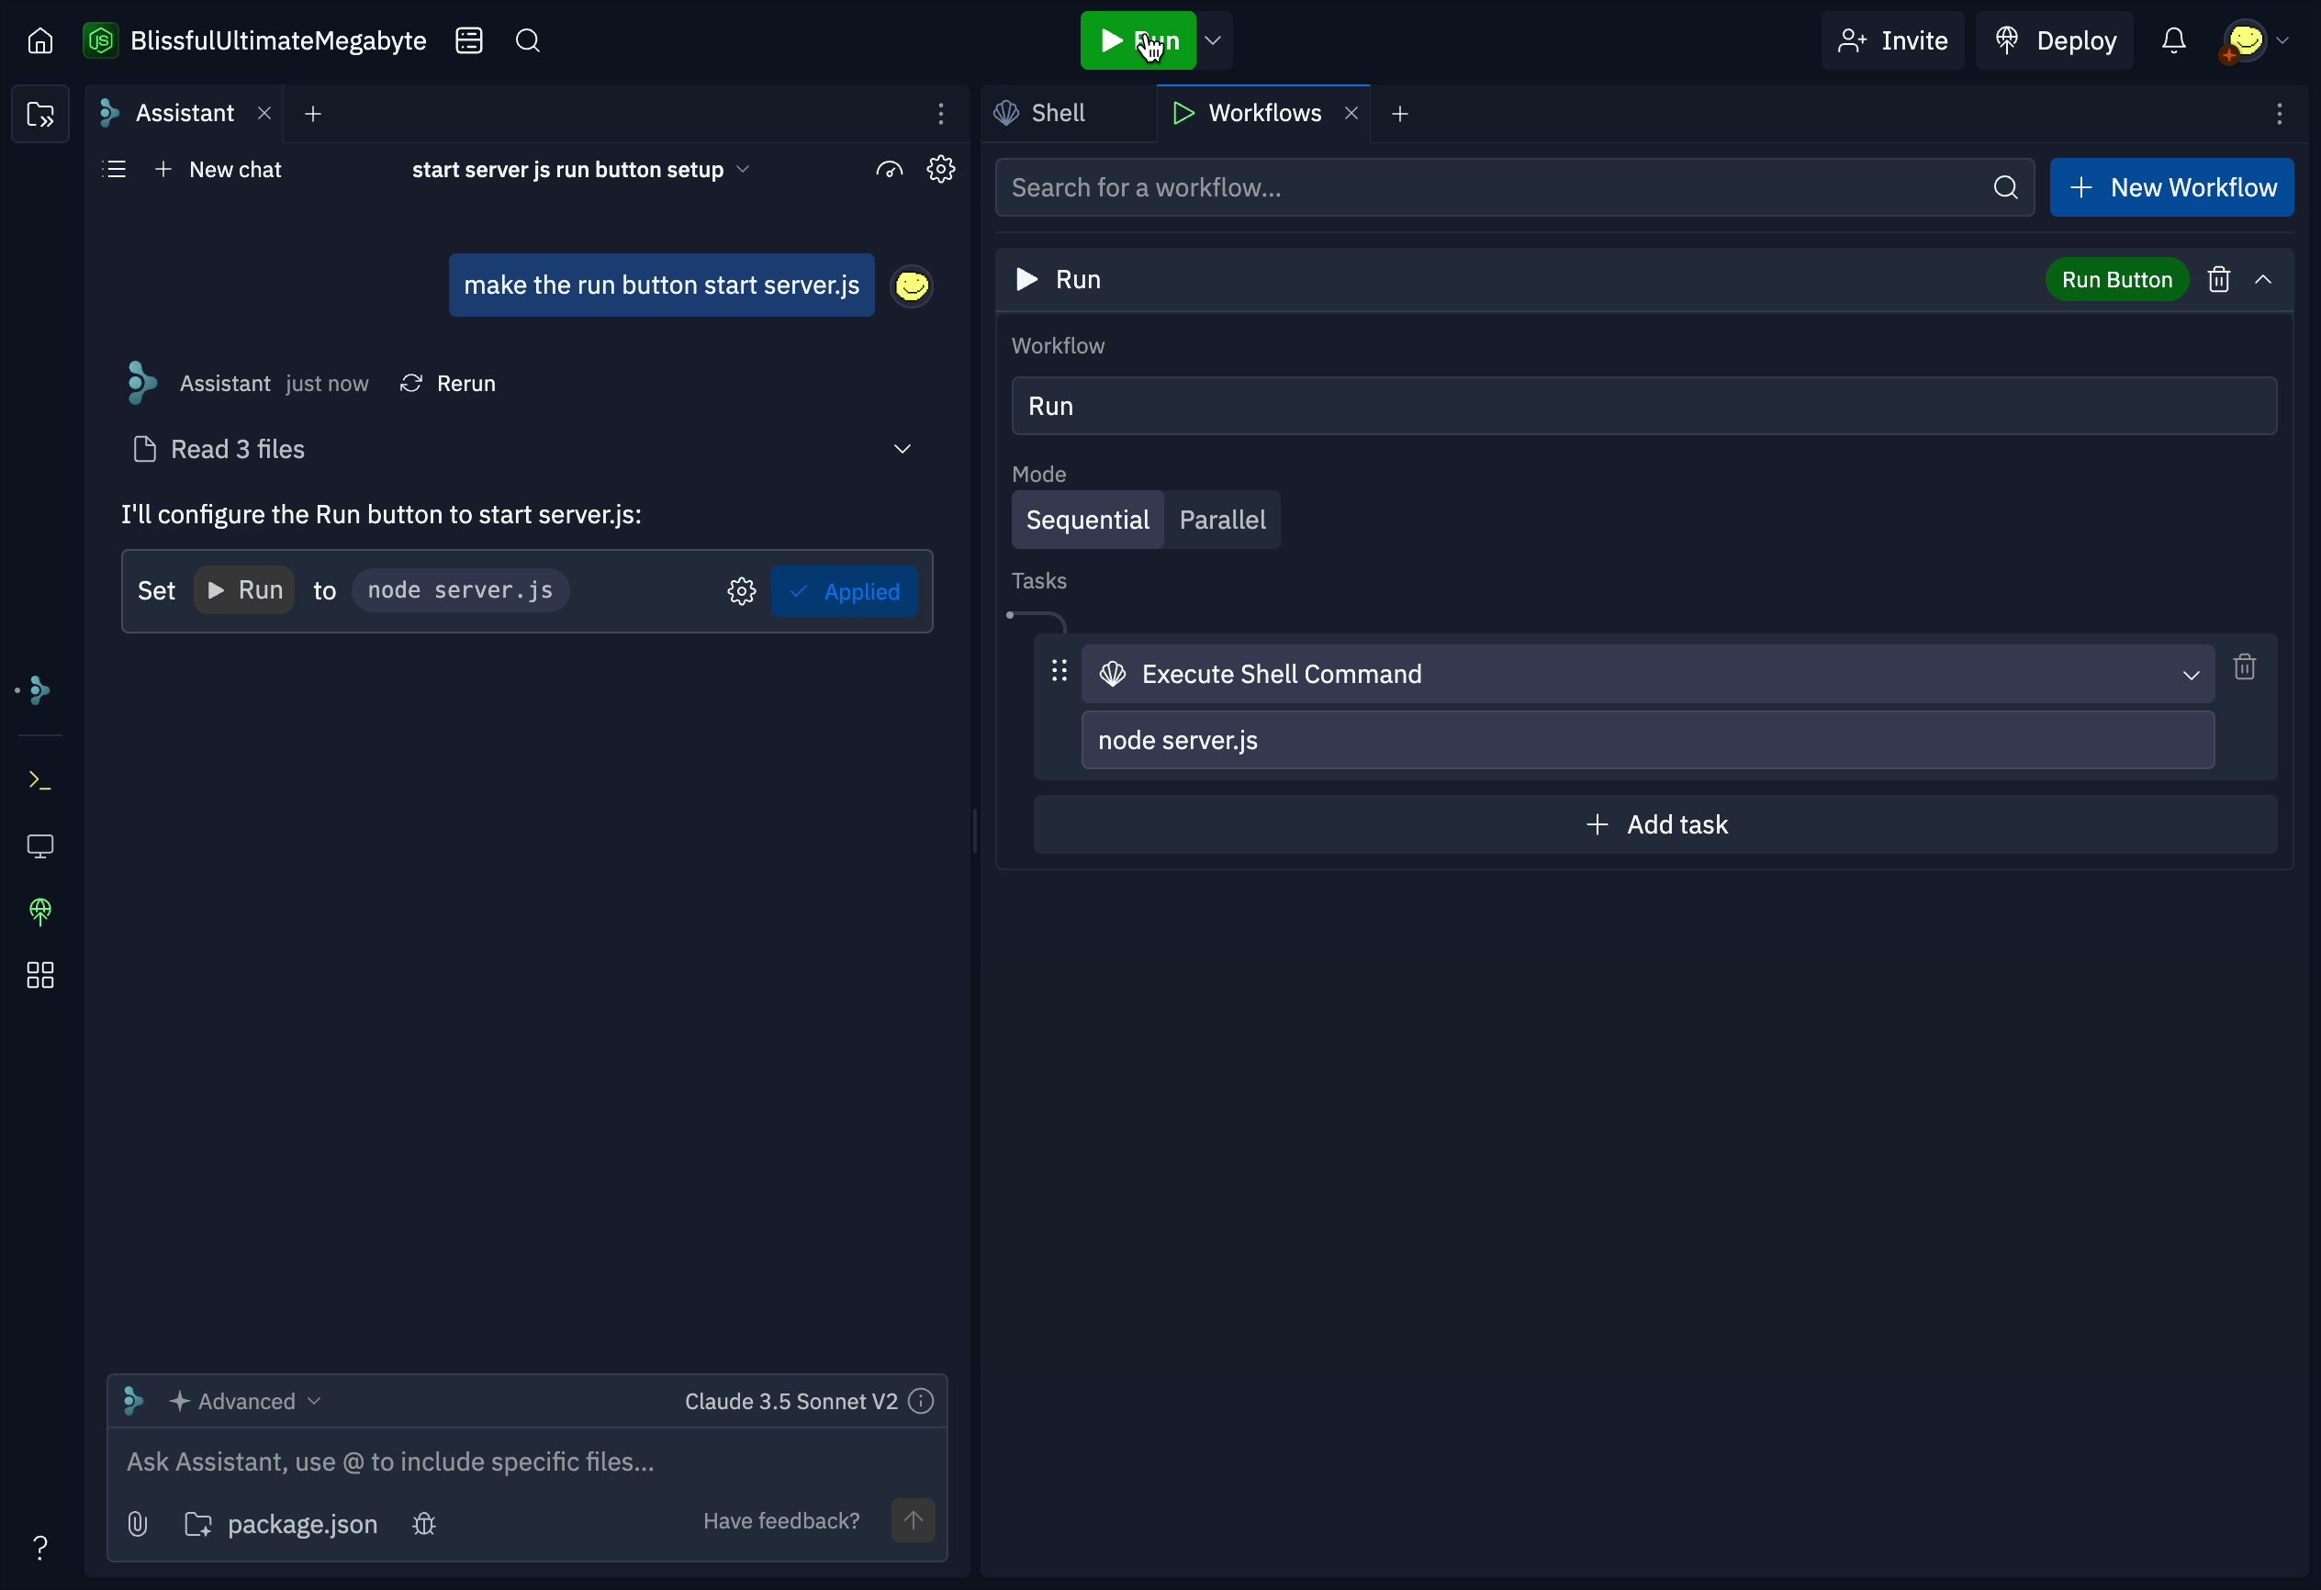This screenshot has width=2321, height=1590.
Task: Click the bug report icon next to package.json
Action: click(423, 1523)
